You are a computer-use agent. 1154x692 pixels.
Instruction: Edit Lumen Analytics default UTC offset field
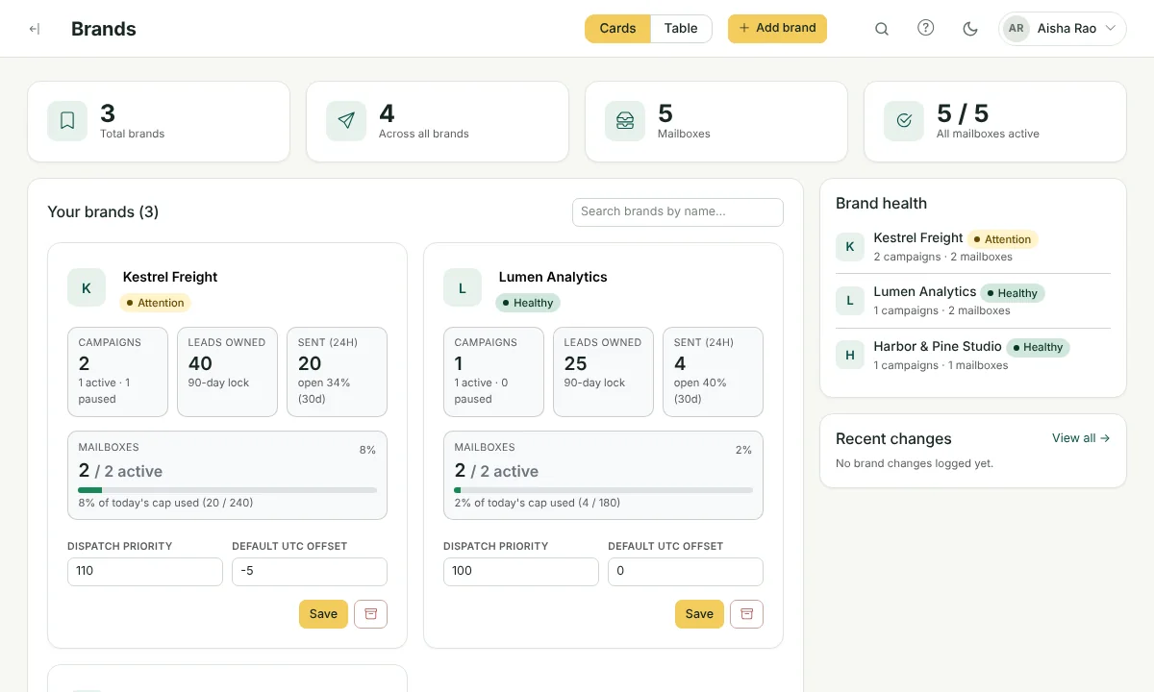coord(686,572)
